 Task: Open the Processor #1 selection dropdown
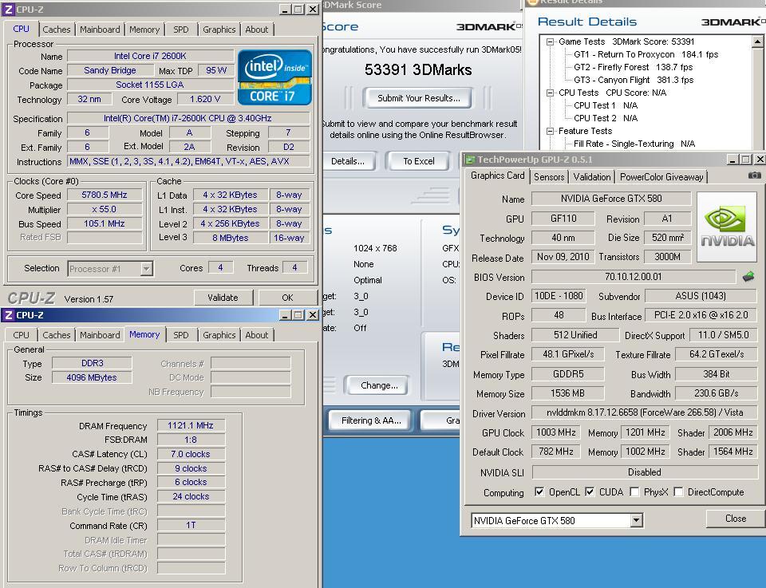coord(146,269)
